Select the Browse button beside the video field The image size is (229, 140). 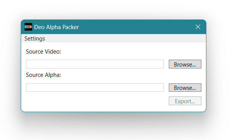[185, 64]
